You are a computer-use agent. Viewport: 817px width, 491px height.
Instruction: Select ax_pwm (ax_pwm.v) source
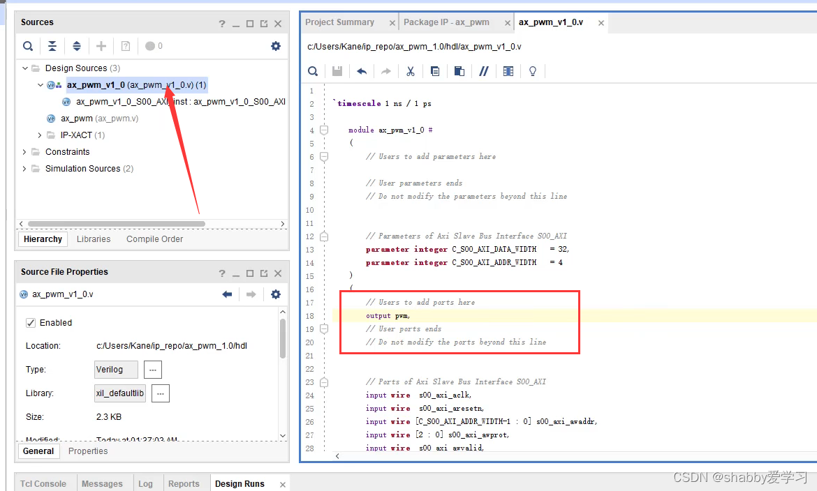point(99,119)
